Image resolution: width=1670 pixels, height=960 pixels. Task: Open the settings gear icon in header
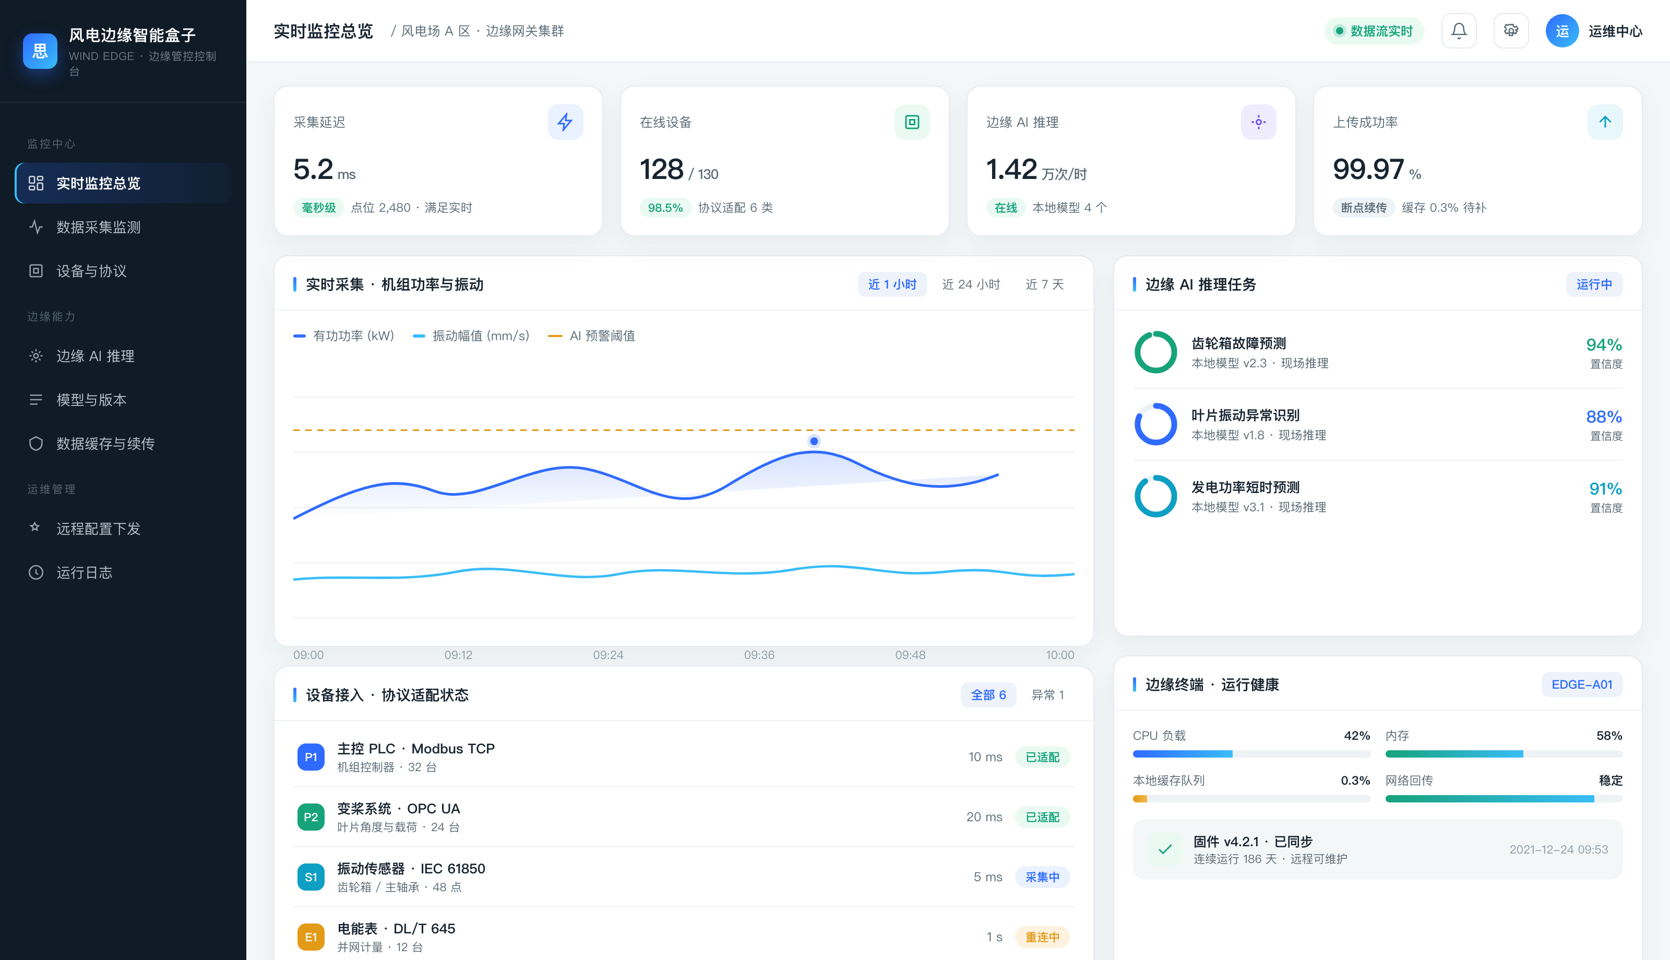pos(1510,31)
